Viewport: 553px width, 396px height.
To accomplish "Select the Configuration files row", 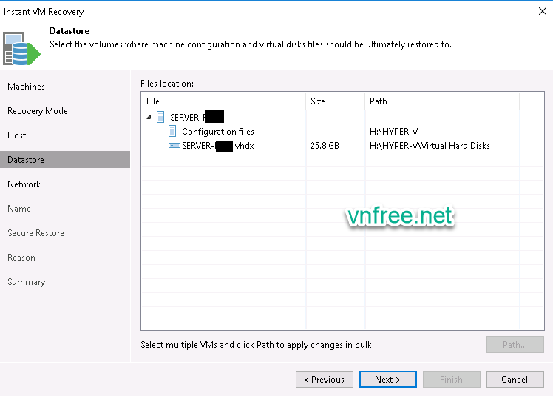I will tap(218, 132).
